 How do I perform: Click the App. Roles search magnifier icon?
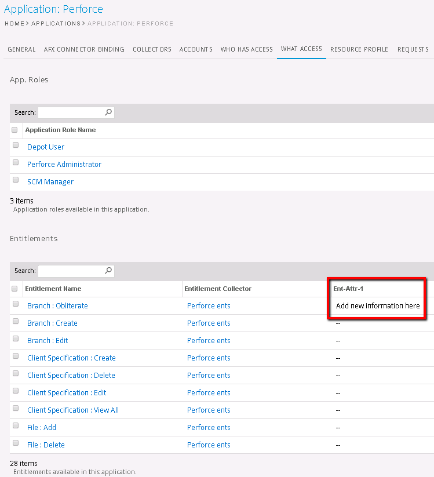[x=108, y=112]
